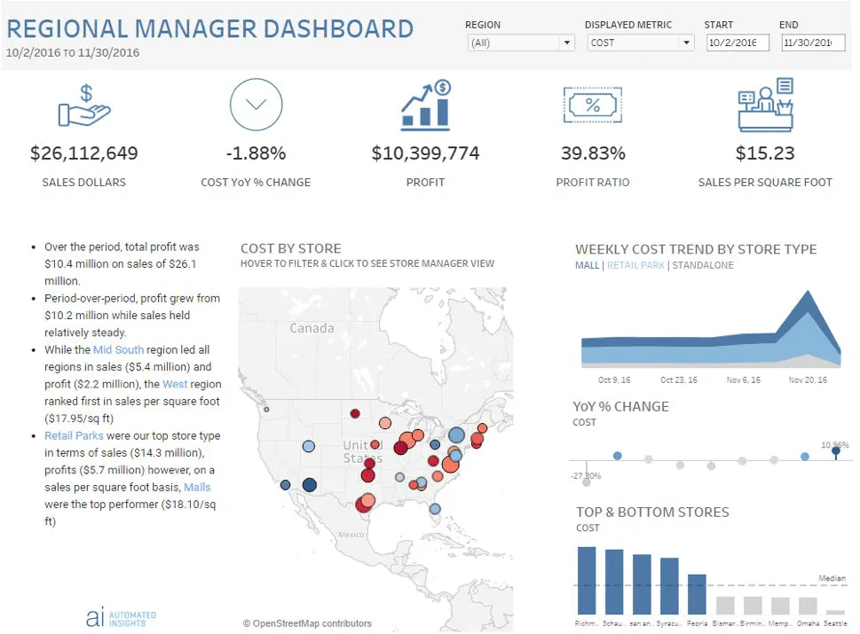The image size is (860, 634).
Task: Click the hand-with-dollar Sales Dollars icon
Action: tap(84, 106)
